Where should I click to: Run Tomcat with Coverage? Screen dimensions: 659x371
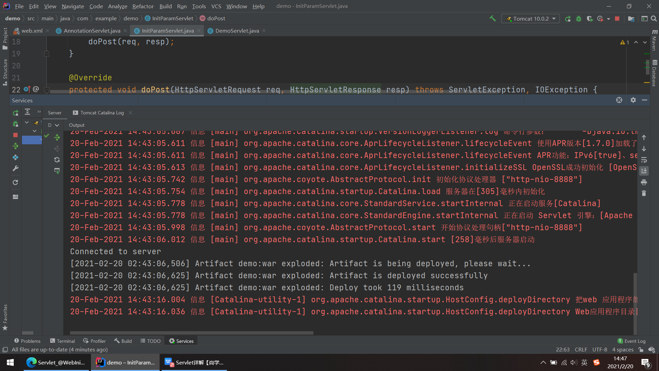pyautogui.click(x=590, y=19)
